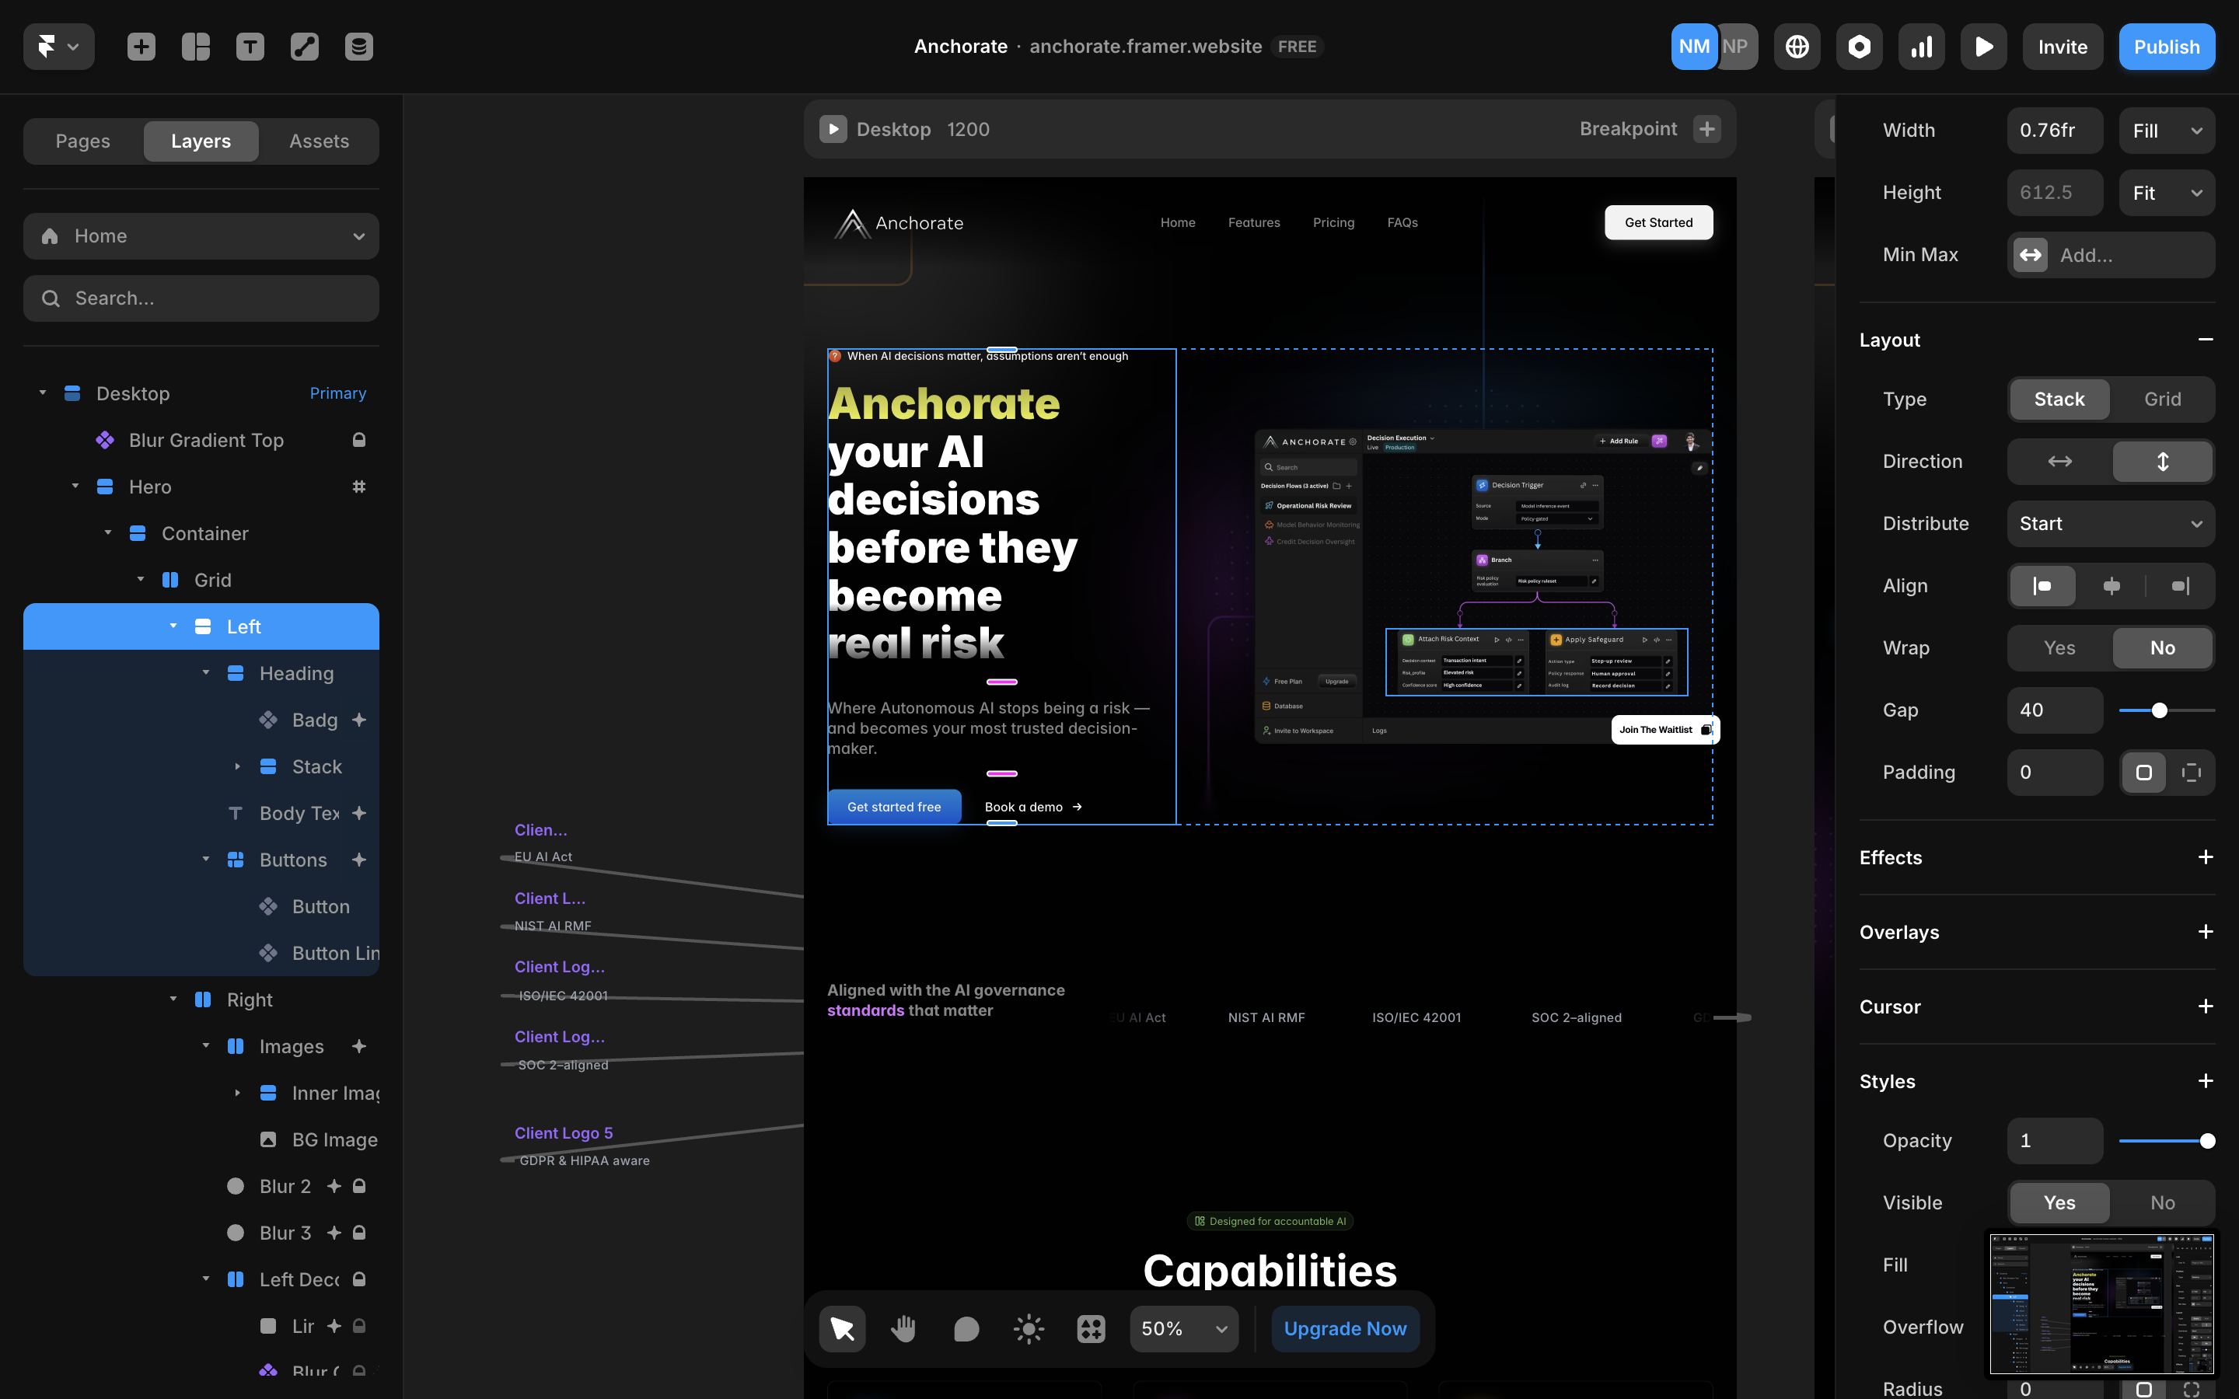This screenshot has width=2239, height=1399.
Task: Select the Text tool in top toolbar
Action: point(250,47)
